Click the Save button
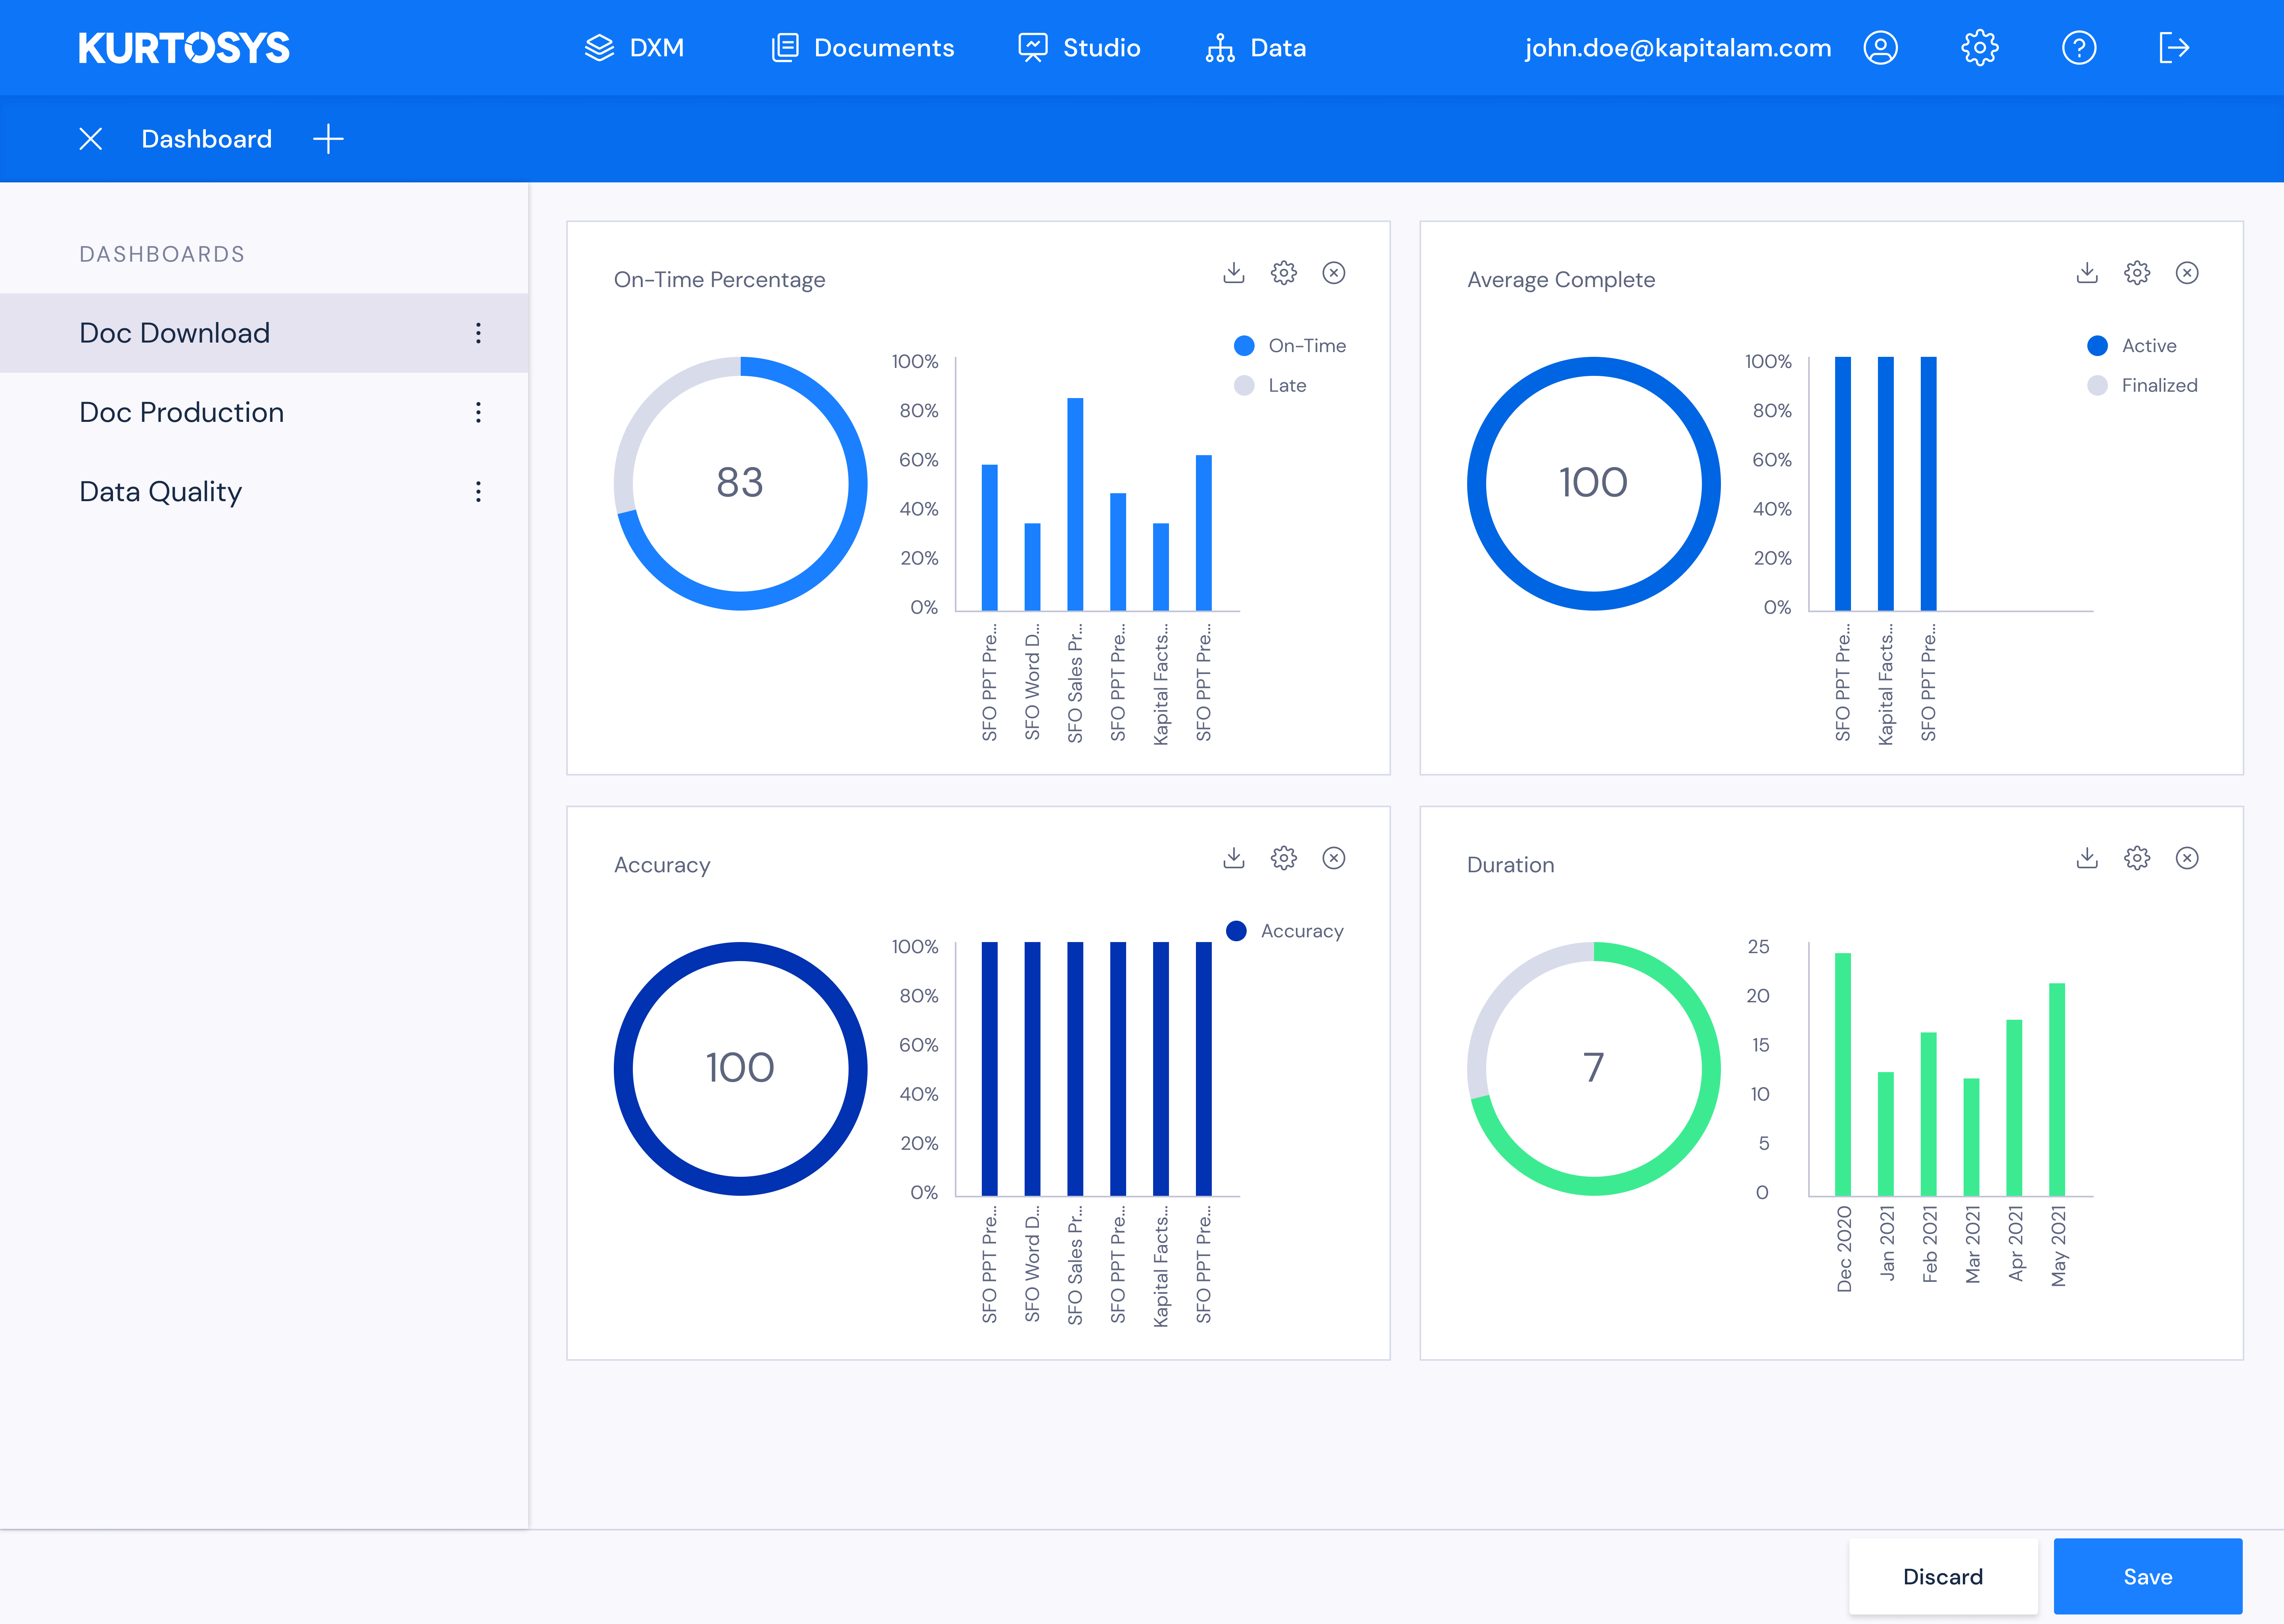 point(2148,1577)
